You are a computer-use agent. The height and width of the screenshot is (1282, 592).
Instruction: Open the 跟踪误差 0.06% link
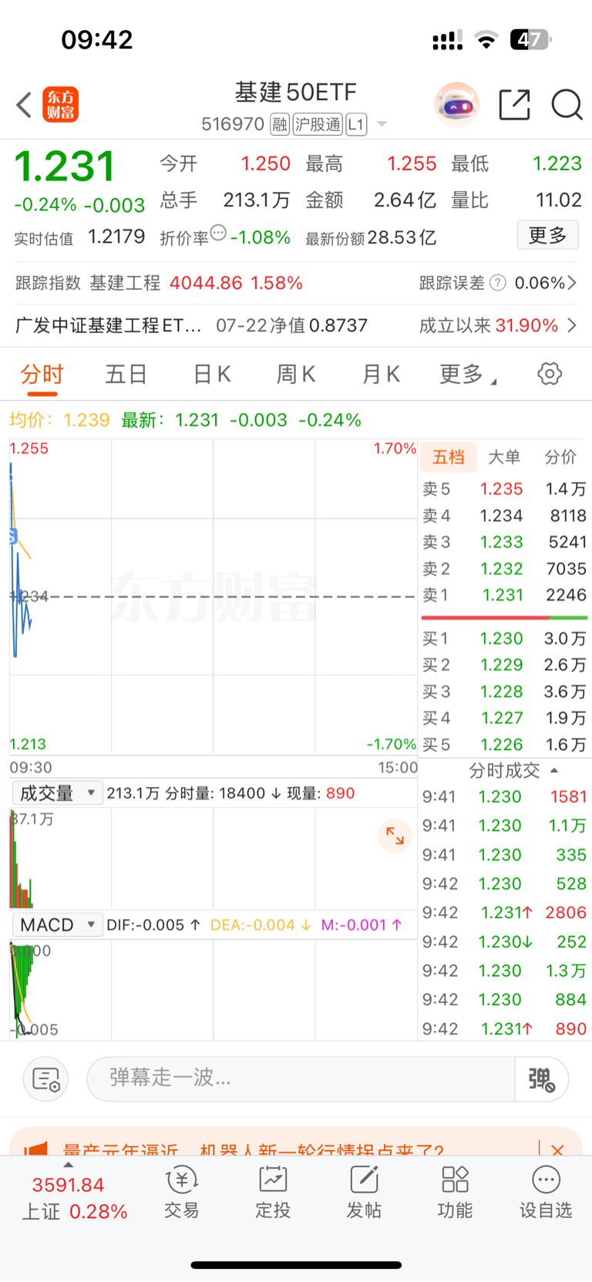498,283
